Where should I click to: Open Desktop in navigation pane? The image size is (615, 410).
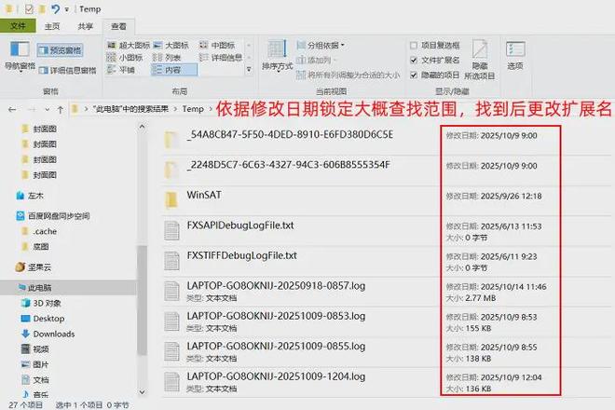click(43, 318)
